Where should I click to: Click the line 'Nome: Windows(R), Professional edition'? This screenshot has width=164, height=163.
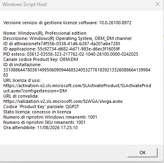tap(45, 33)
